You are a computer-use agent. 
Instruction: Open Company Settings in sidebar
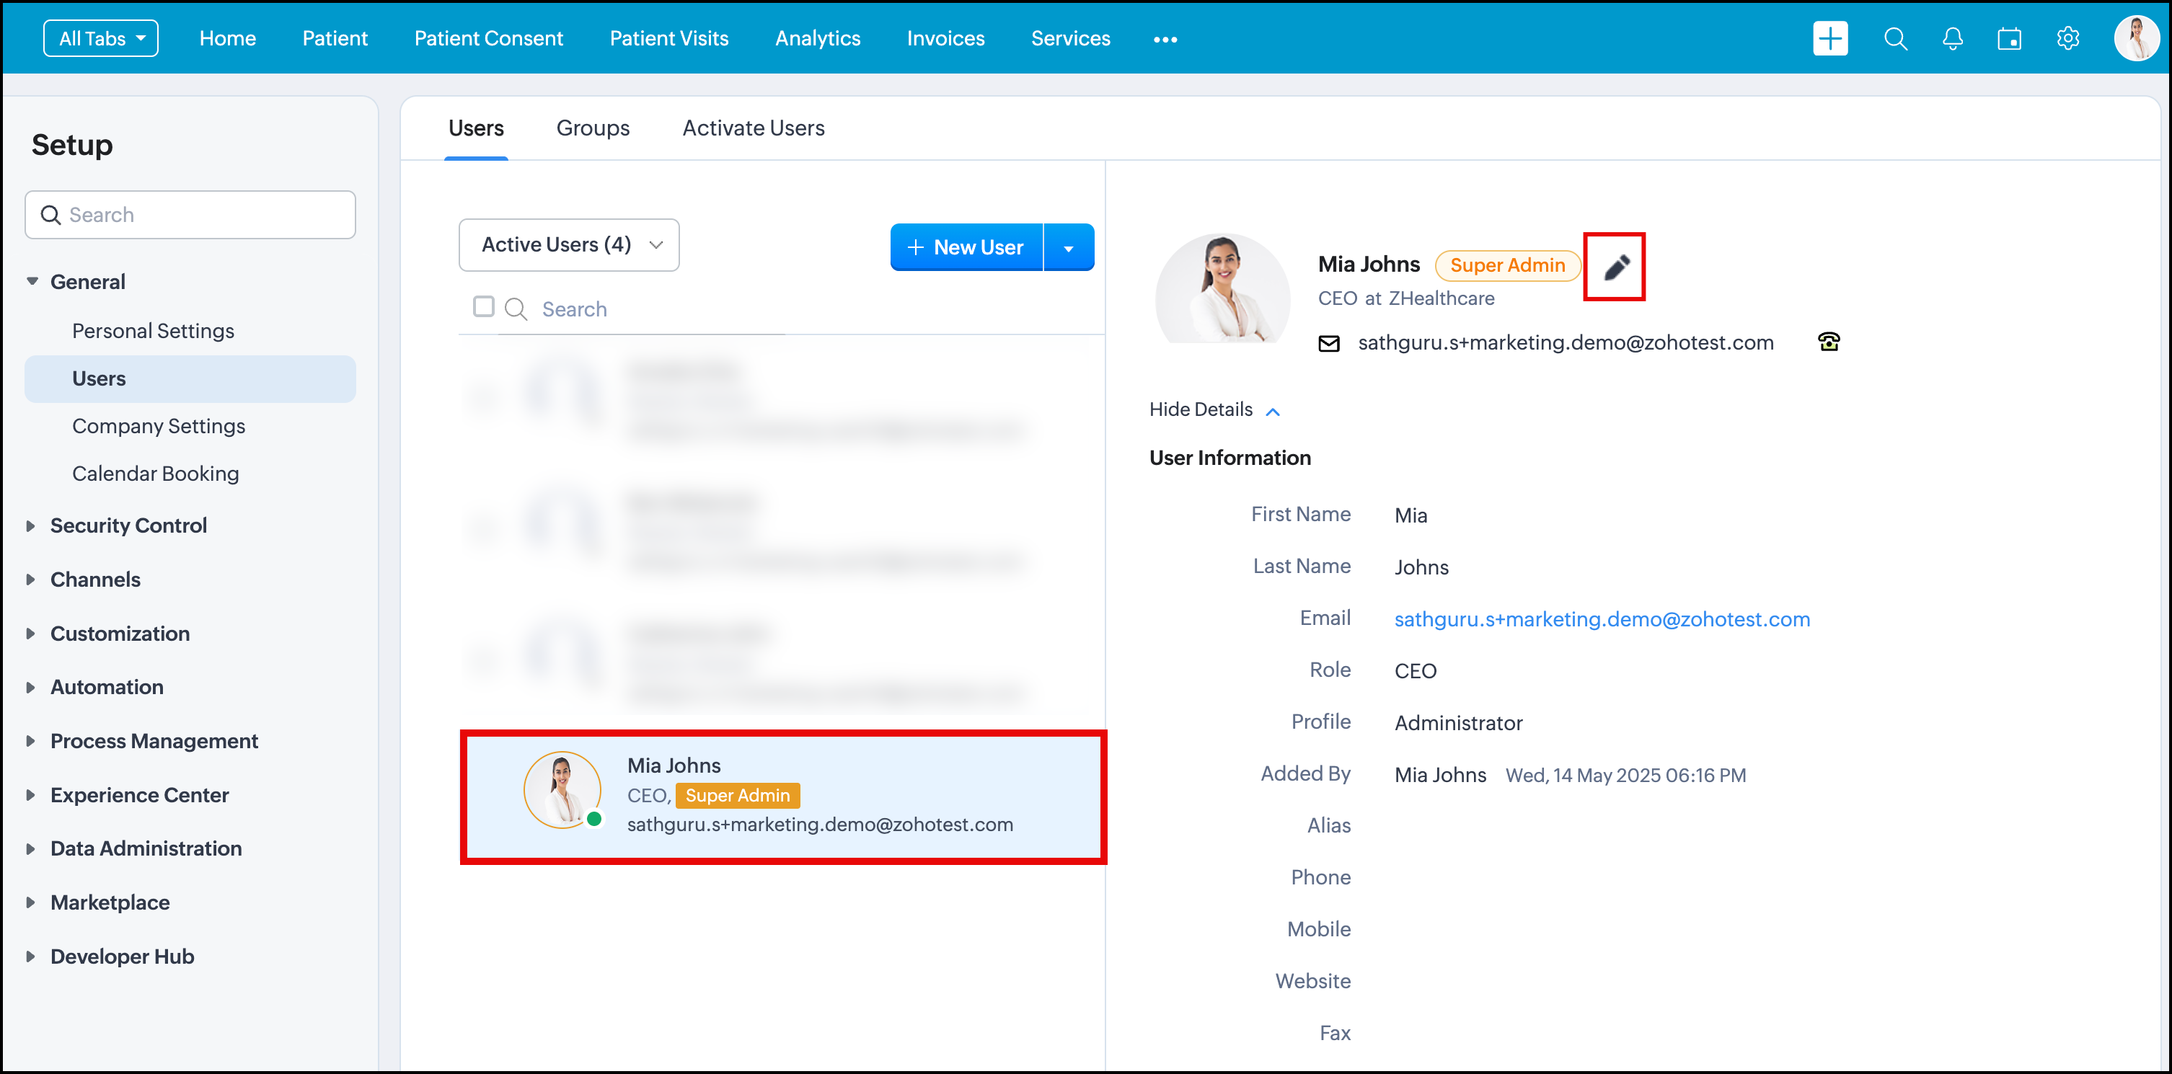[x=159, y=426]
